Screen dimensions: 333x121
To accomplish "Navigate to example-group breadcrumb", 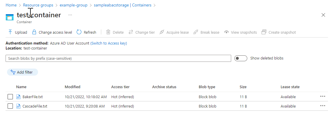I will point(73,5).
